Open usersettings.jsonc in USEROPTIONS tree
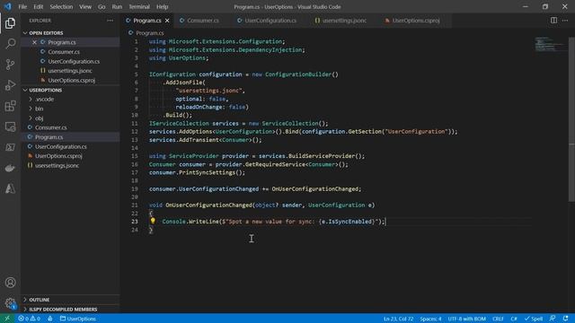The image size is (575, 323). tap(57, 165)
